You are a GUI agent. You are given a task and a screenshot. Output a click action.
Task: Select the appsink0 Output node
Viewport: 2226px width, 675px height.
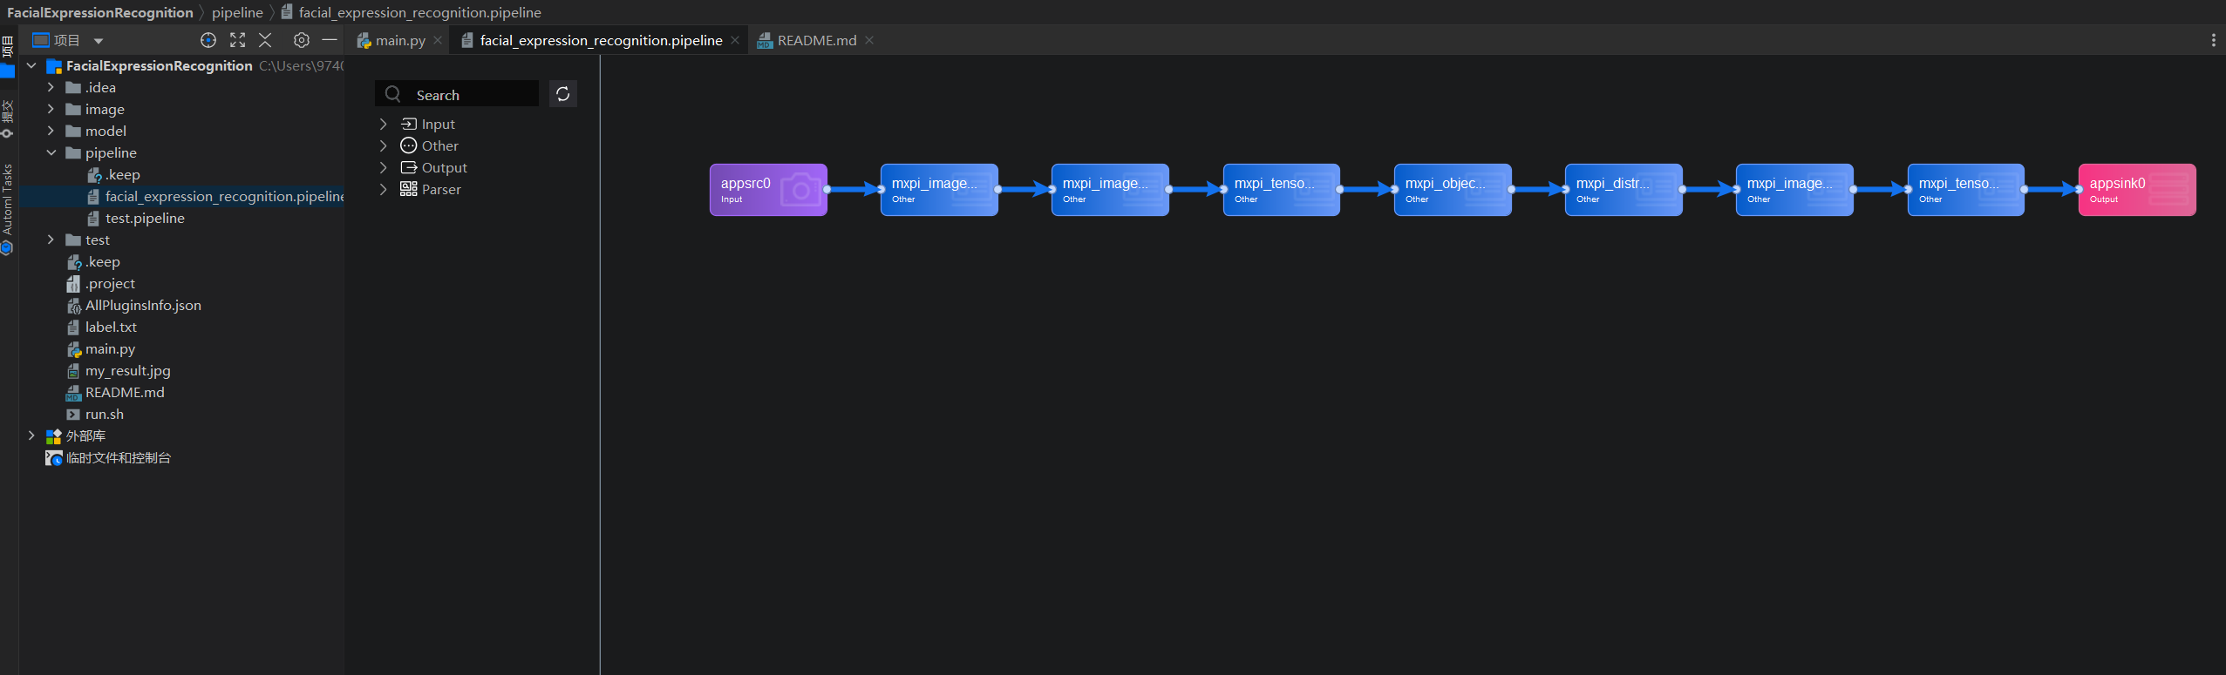[x=2137, y=190]
